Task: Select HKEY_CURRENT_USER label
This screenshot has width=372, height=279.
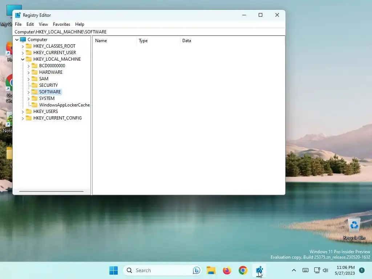Action: (54, 52)
